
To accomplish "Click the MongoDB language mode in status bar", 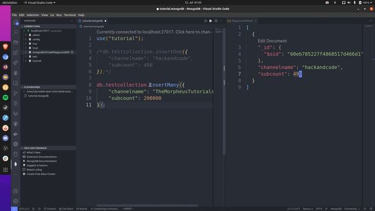I will point(336,209).
